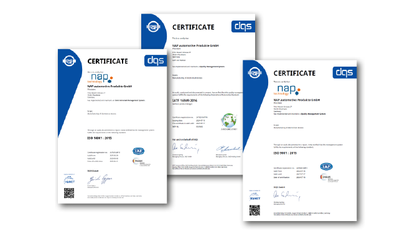
Task: Click the "ISO 9001 : 2015" standard text
Action: [x=285, y=153]
